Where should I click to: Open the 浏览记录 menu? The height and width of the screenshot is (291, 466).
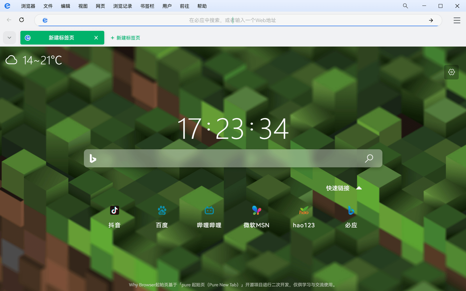(x=122, y=6)
